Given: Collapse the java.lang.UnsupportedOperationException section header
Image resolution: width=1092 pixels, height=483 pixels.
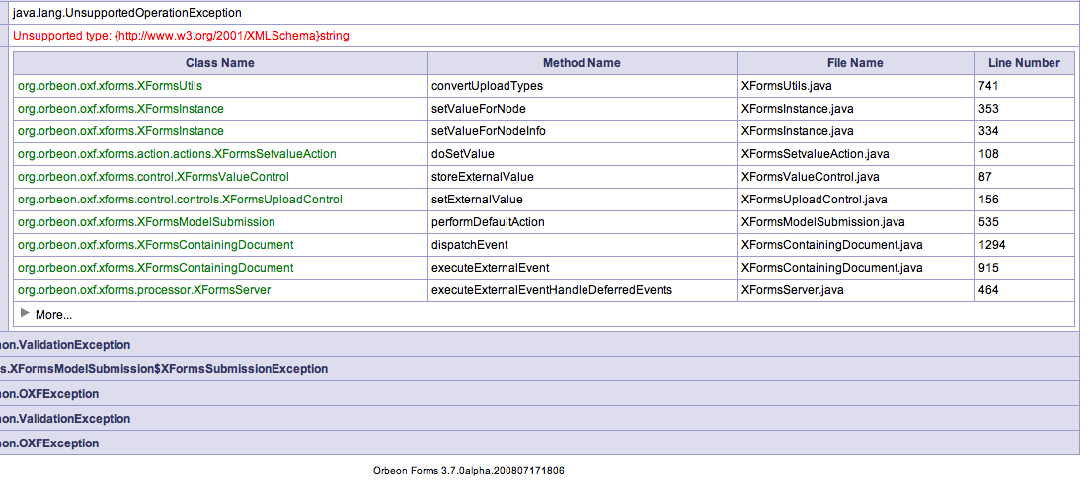Looking at the screenshot, I should 126,13.
